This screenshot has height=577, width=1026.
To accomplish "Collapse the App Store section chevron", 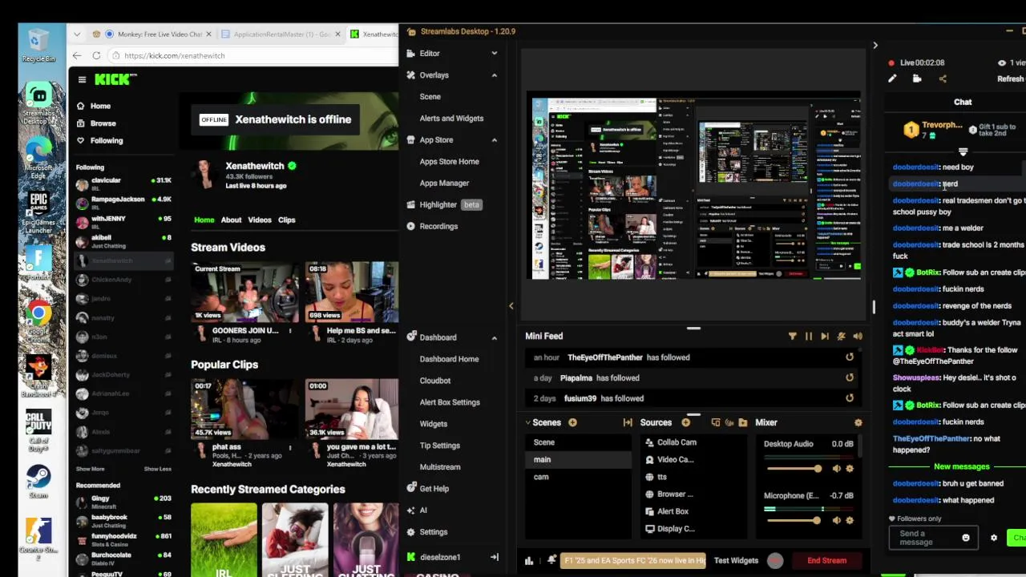I will coord(494,140).
